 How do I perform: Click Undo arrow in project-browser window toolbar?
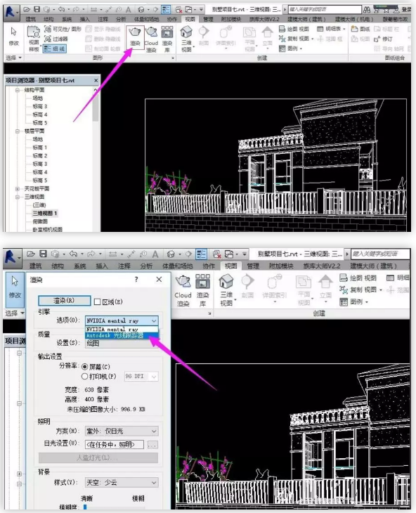(x=61, y=10)
